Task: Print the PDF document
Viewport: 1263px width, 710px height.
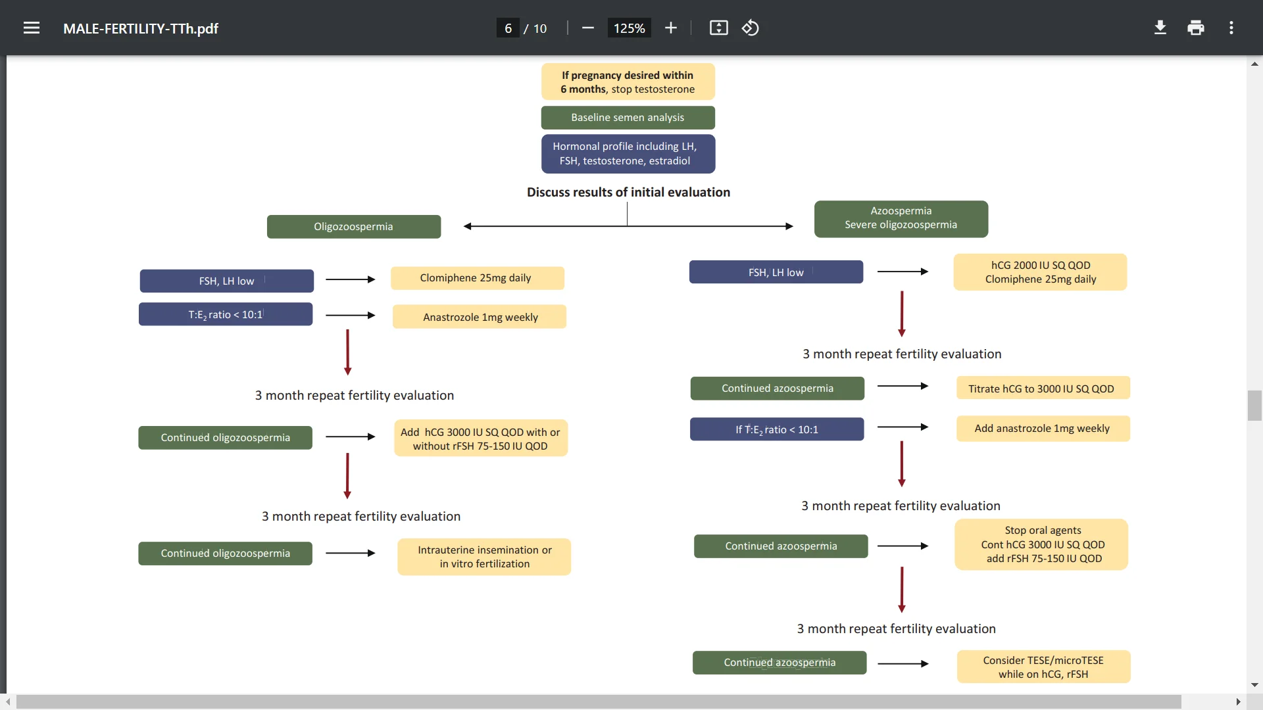Action: (1196, 28)
